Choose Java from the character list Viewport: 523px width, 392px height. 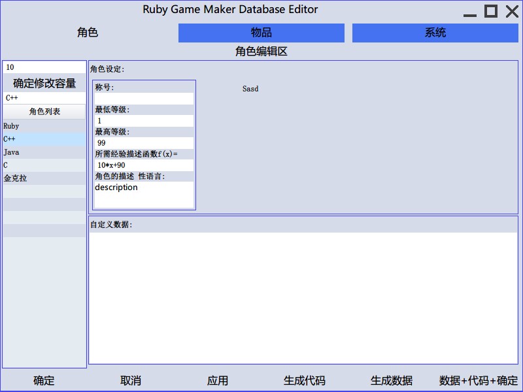(x=44, y=152)
